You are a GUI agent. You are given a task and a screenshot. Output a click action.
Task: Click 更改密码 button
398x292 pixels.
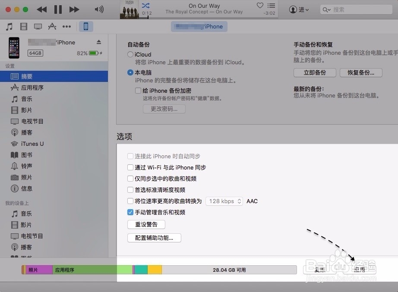click(x=164, y=109)
